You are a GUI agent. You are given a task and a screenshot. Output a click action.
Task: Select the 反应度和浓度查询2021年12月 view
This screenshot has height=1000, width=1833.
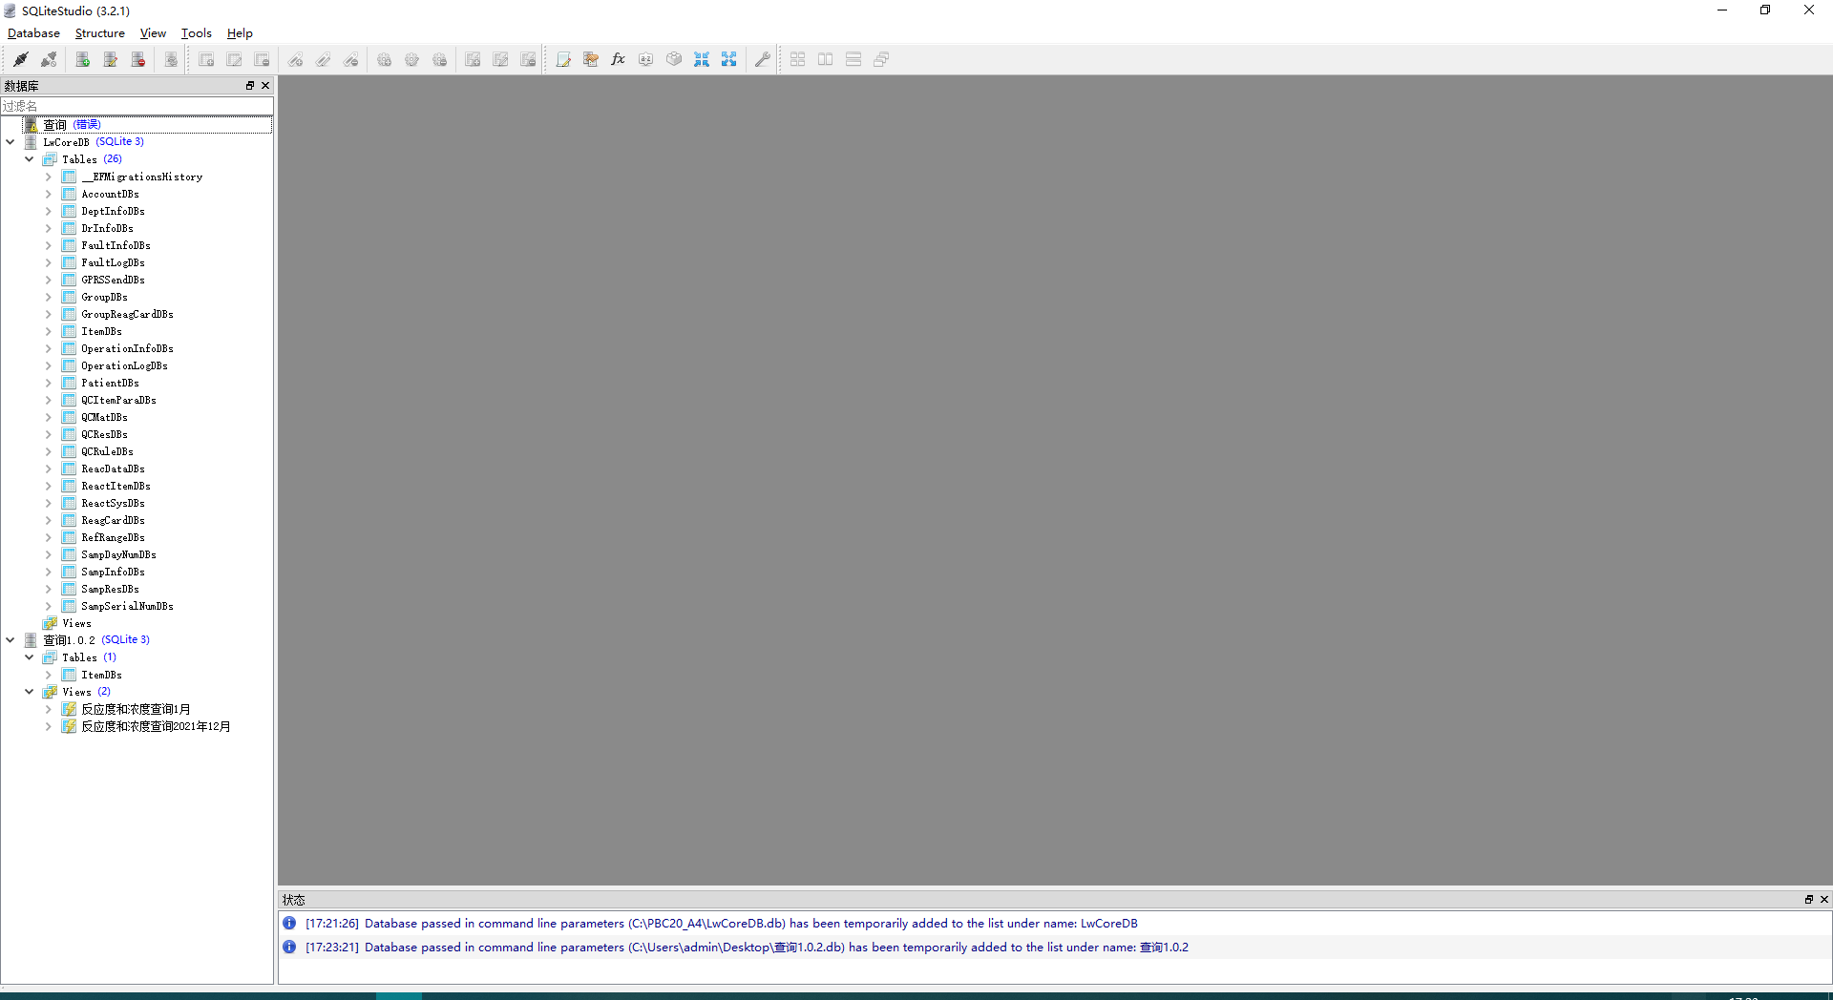click(x=156, y=726)
